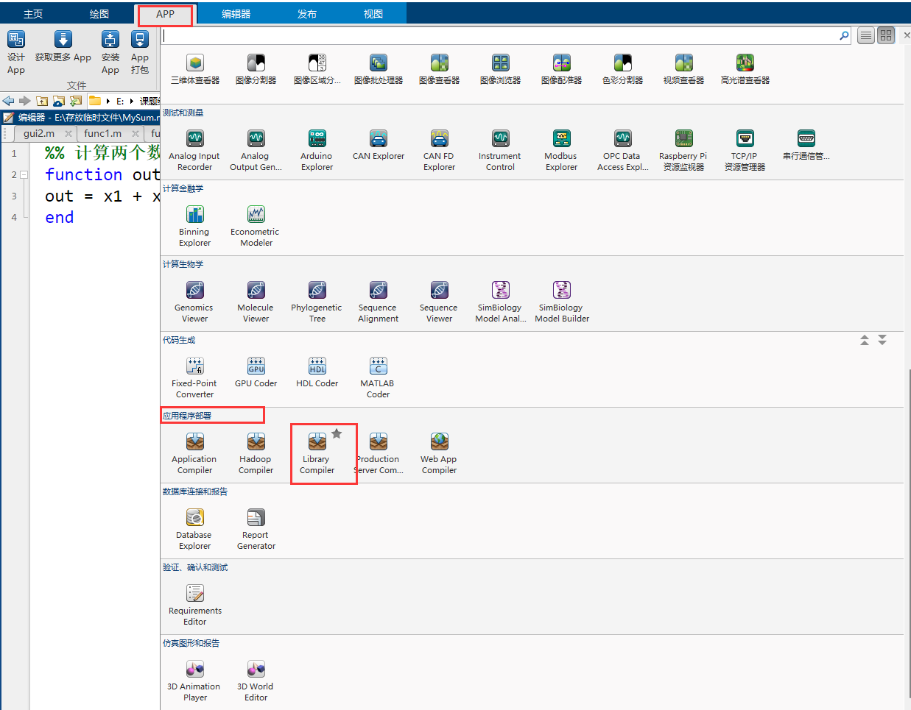Open Binning Explorer app
The height and width of the screenshot is (710, 911).
[194, 226]
